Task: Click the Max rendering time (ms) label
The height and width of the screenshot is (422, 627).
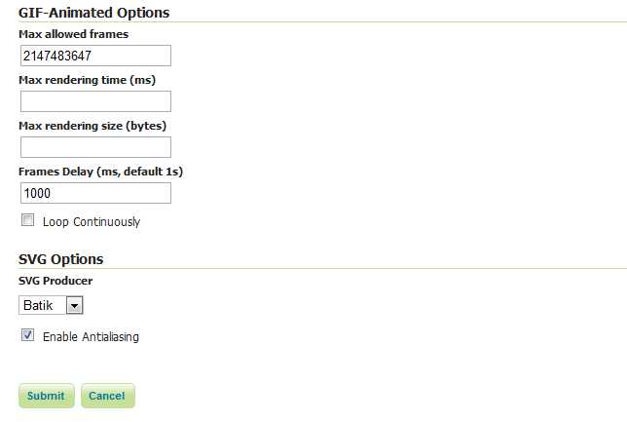Action: [x=87, y=80]
